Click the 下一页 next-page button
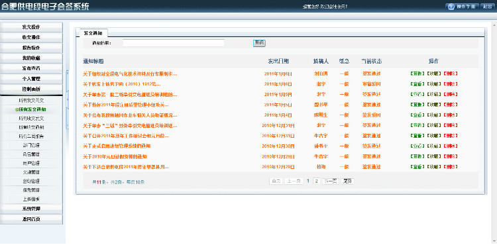This screenshot has width=497, height=249. point(331,181)
